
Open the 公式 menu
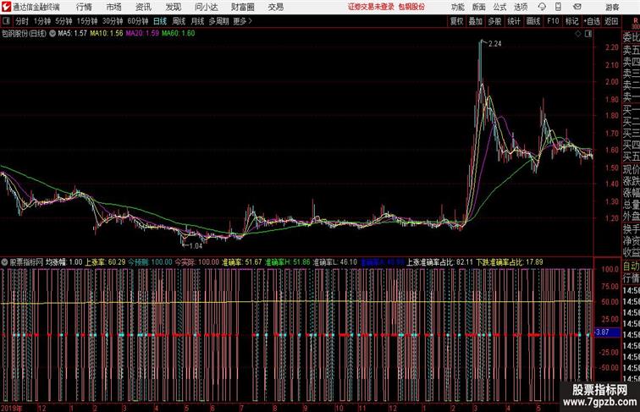[499, 7]
